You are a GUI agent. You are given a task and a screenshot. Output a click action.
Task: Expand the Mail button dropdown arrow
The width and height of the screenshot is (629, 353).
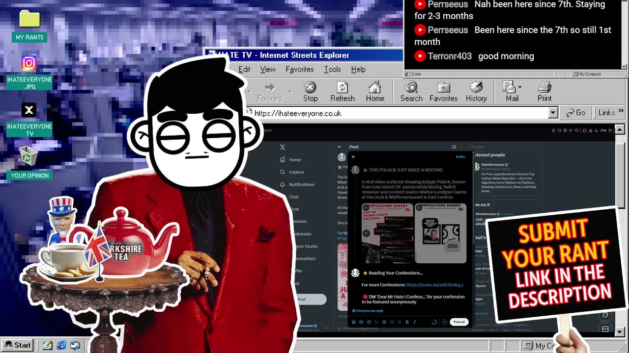pos(519,87)
